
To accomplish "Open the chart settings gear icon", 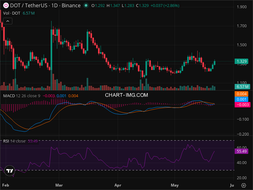I will click(244, 185).
